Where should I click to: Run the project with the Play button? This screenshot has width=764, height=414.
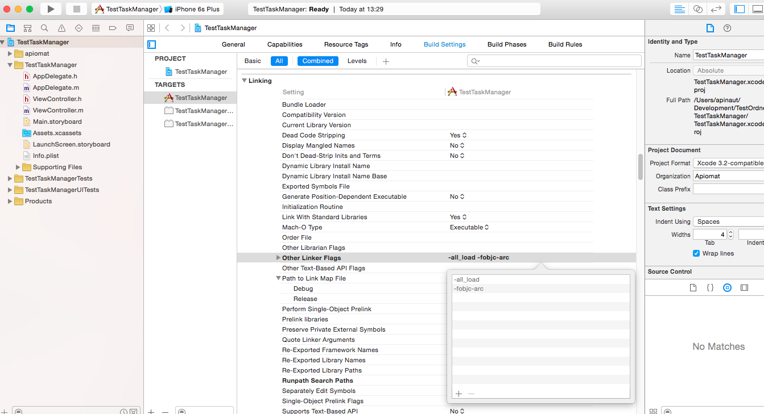(51, 9)
